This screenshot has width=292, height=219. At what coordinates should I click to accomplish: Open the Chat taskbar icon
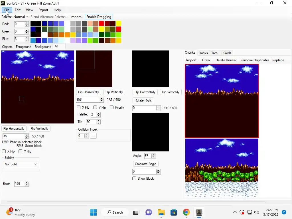(149, 212)
